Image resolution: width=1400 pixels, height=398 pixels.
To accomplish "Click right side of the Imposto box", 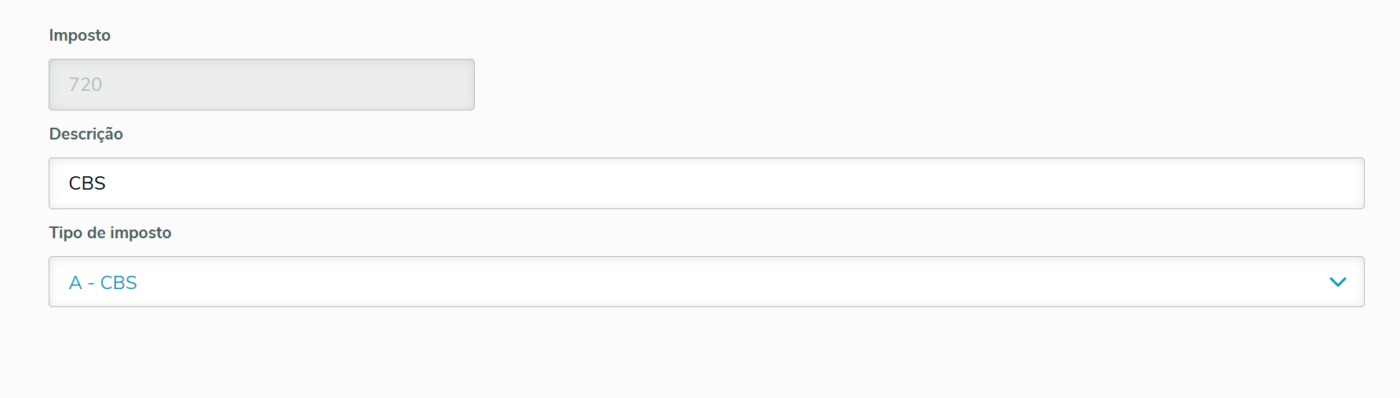I will (x=439, y=85).
